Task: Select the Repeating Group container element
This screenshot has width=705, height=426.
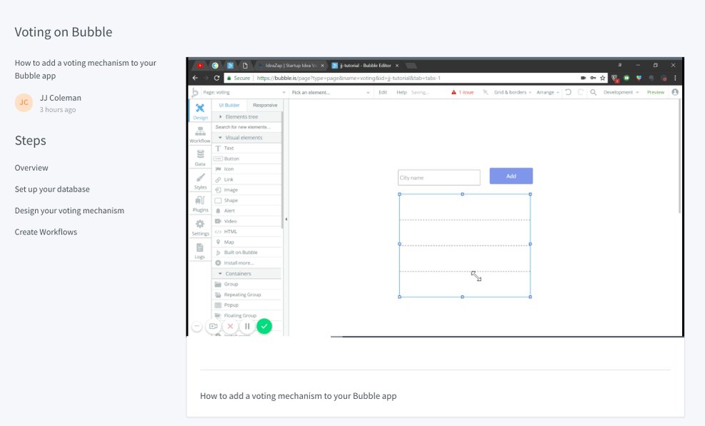Action: 247,294
